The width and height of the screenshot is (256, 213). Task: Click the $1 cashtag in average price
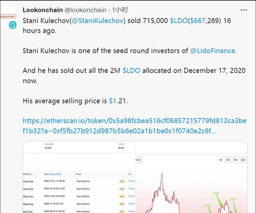[113, 101]
